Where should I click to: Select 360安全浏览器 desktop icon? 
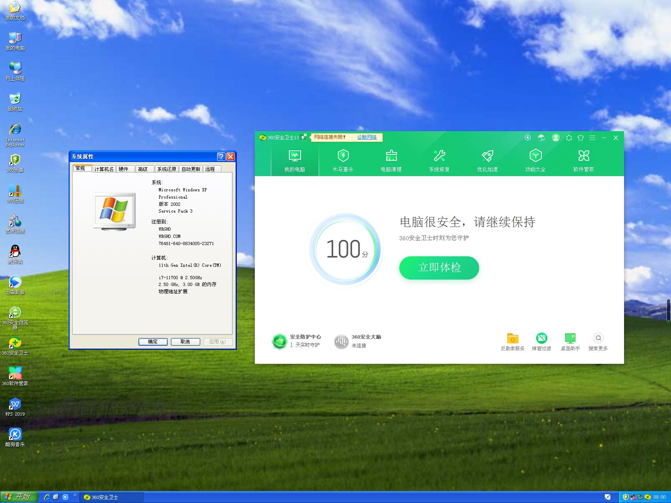pos(15,318)
